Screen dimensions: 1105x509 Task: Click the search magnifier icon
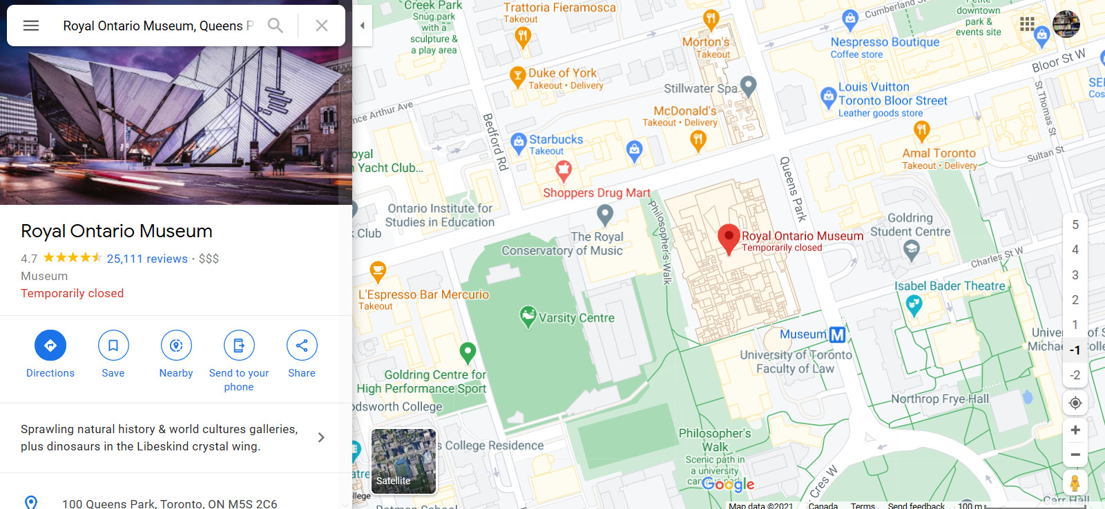coord(276,26)
